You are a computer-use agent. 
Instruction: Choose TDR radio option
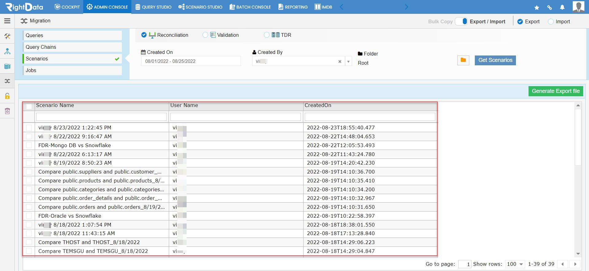[267, 35]
